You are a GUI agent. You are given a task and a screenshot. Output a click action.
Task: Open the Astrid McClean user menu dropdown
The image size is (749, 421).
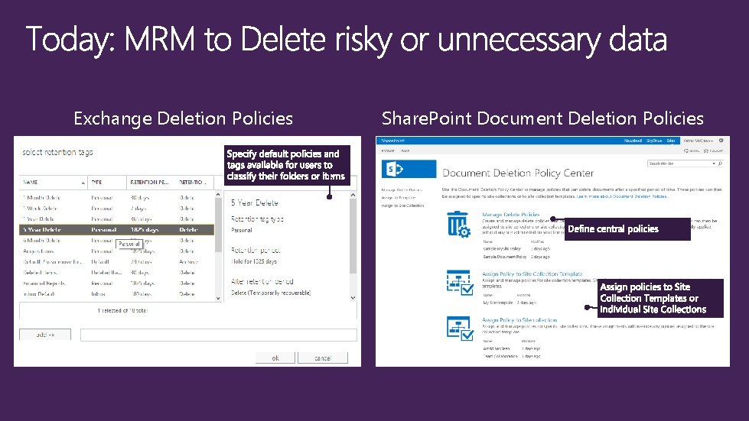click(x=698, y=141)
